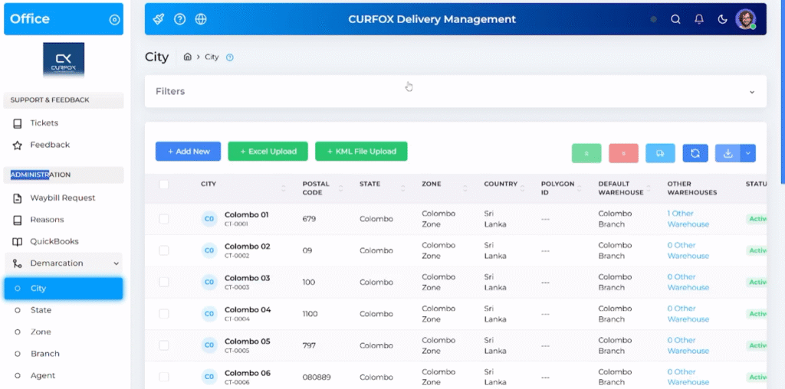Open the globe language icon
The width and height of the screenshot is (785, 389).
coord(201,19)
